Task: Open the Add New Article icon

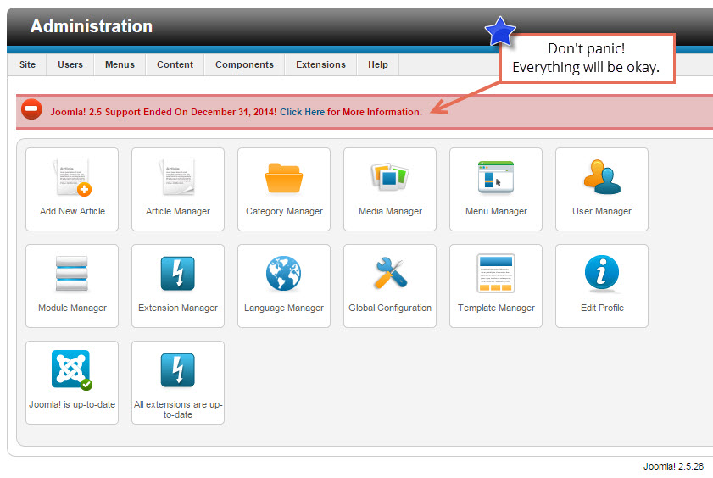Action: click(72, 177)
